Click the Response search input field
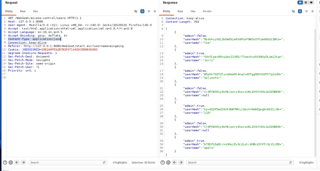 [x=240, y=163]
